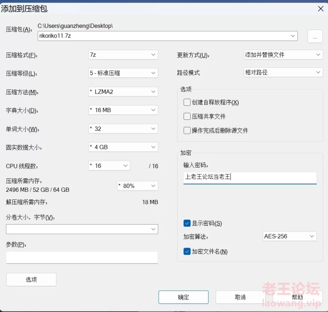Click the 路径模式 label

pyautogui.click(x=188, y=73)
